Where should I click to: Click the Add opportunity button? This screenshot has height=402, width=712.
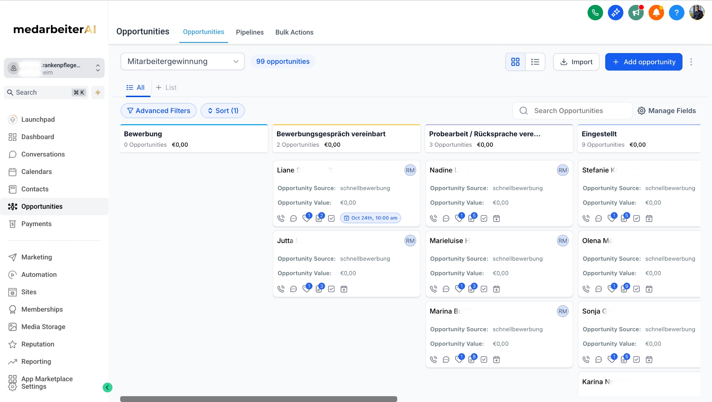(x=644, y=62)
